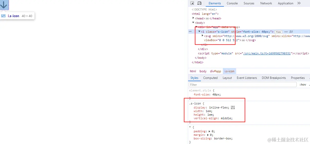Select body in the breadcrumb bar
The width and height of the screenshot is (310, 144).
click(x=203, y=71)
